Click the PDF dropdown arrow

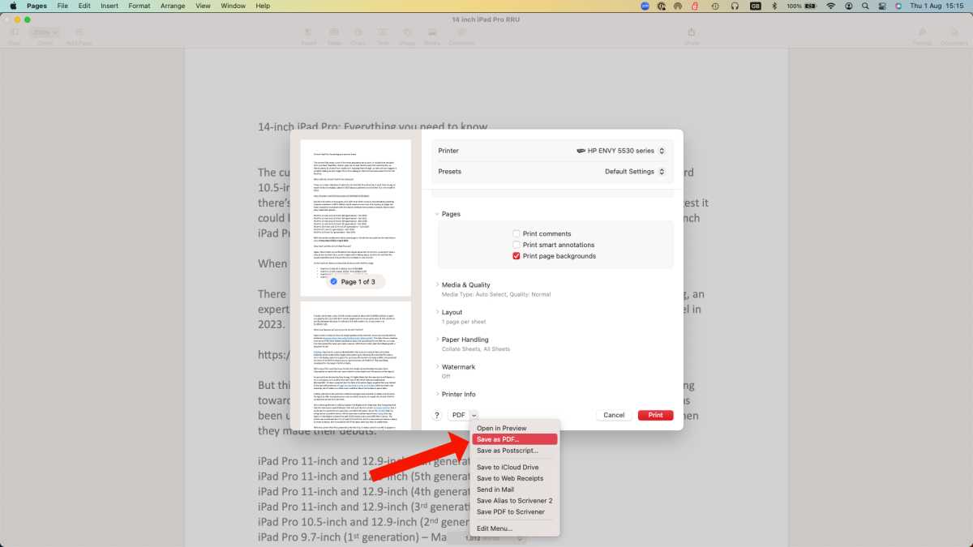pyautogui.click(x=474, y=415)
